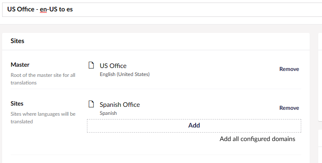
Task: Click the dashed Add button under Sites
Action: 194,125
